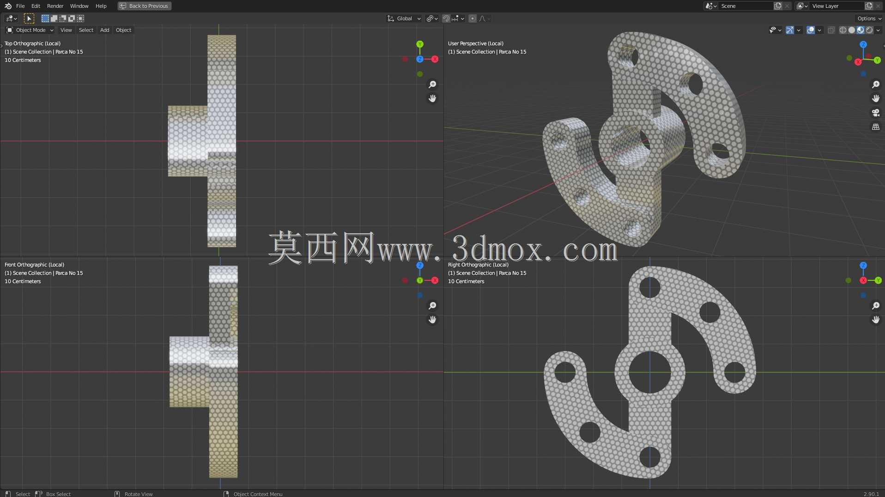Toggle the snap magnet

click(446, 18)
